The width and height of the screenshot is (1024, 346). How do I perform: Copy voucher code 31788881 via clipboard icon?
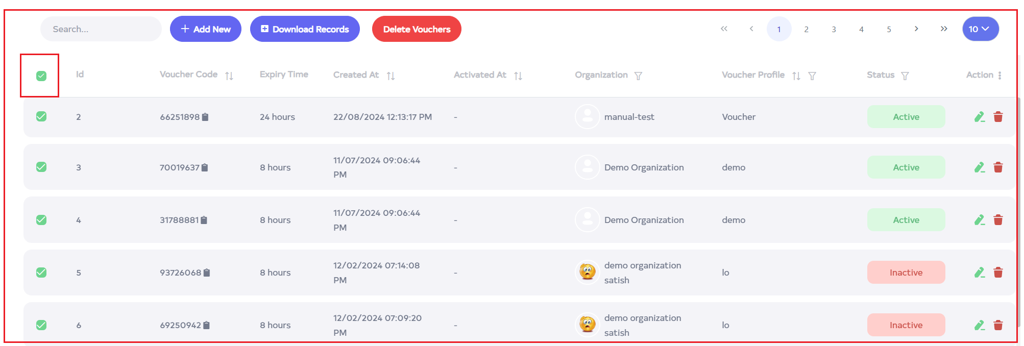[204, 220]
